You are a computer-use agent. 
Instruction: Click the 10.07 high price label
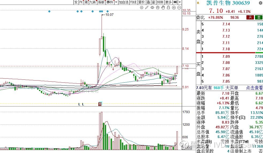pos(109,15)
